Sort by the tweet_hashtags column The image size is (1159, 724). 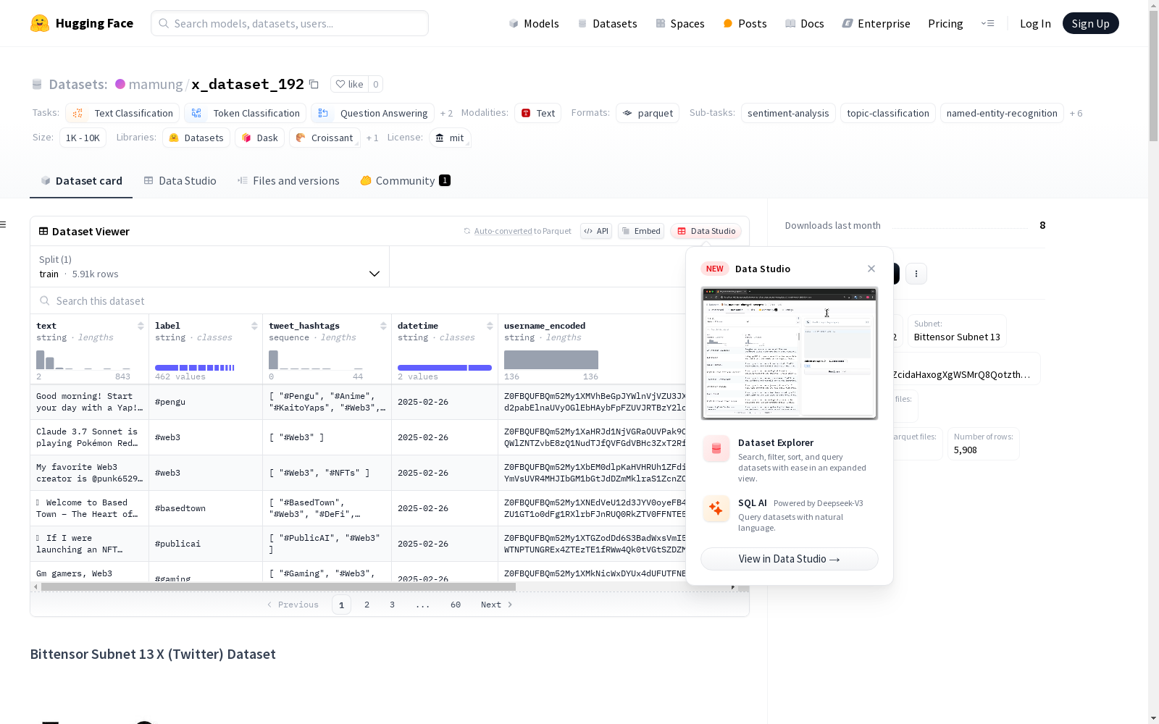click(383, 326)
